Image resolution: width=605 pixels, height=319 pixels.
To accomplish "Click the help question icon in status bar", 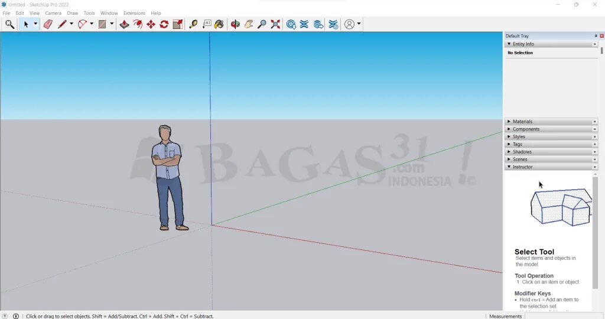I will pyautogui.click(x=5, y=316).
